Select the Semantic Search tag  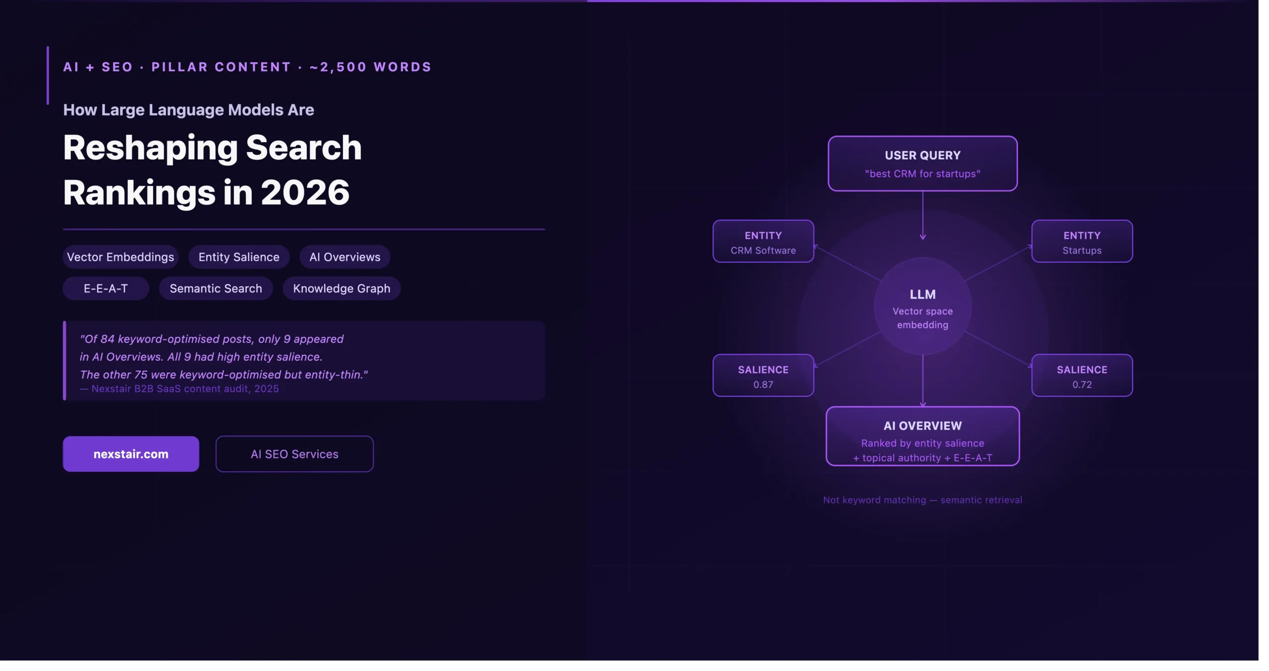pos(216,288)
